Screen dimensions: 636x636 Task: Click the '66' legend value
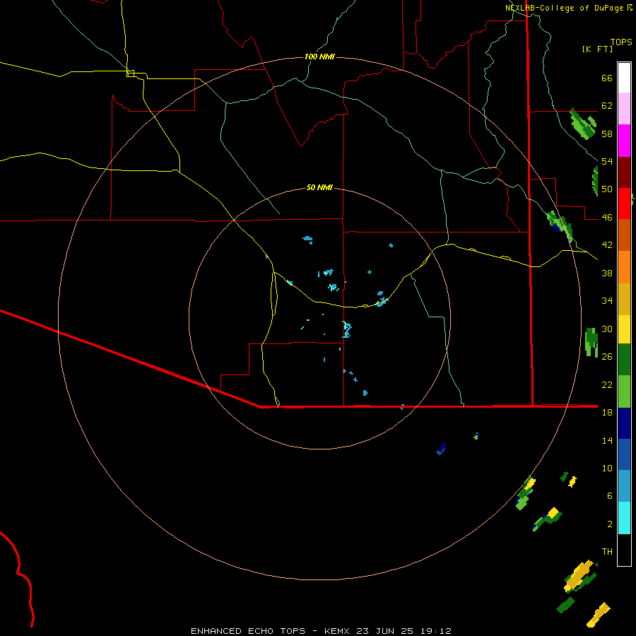(607, 78)
